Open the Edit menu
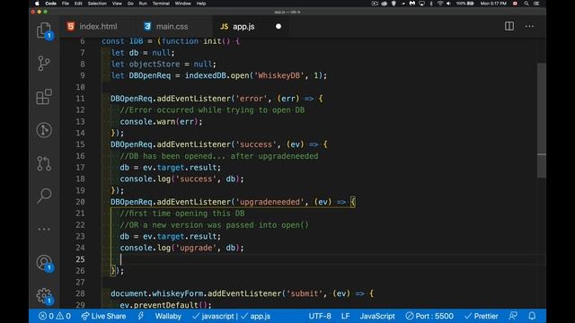Viewport: 575px width, 323px height. click(78, 4)
